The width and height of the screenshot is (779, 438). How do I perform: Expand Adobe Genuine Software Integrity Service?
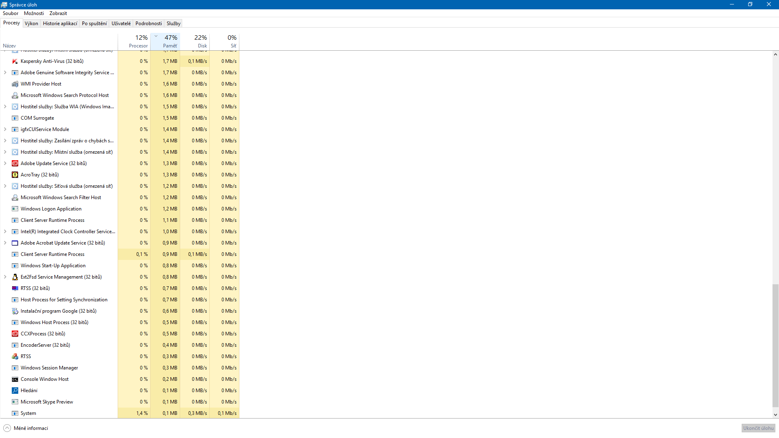click(5, 73)
